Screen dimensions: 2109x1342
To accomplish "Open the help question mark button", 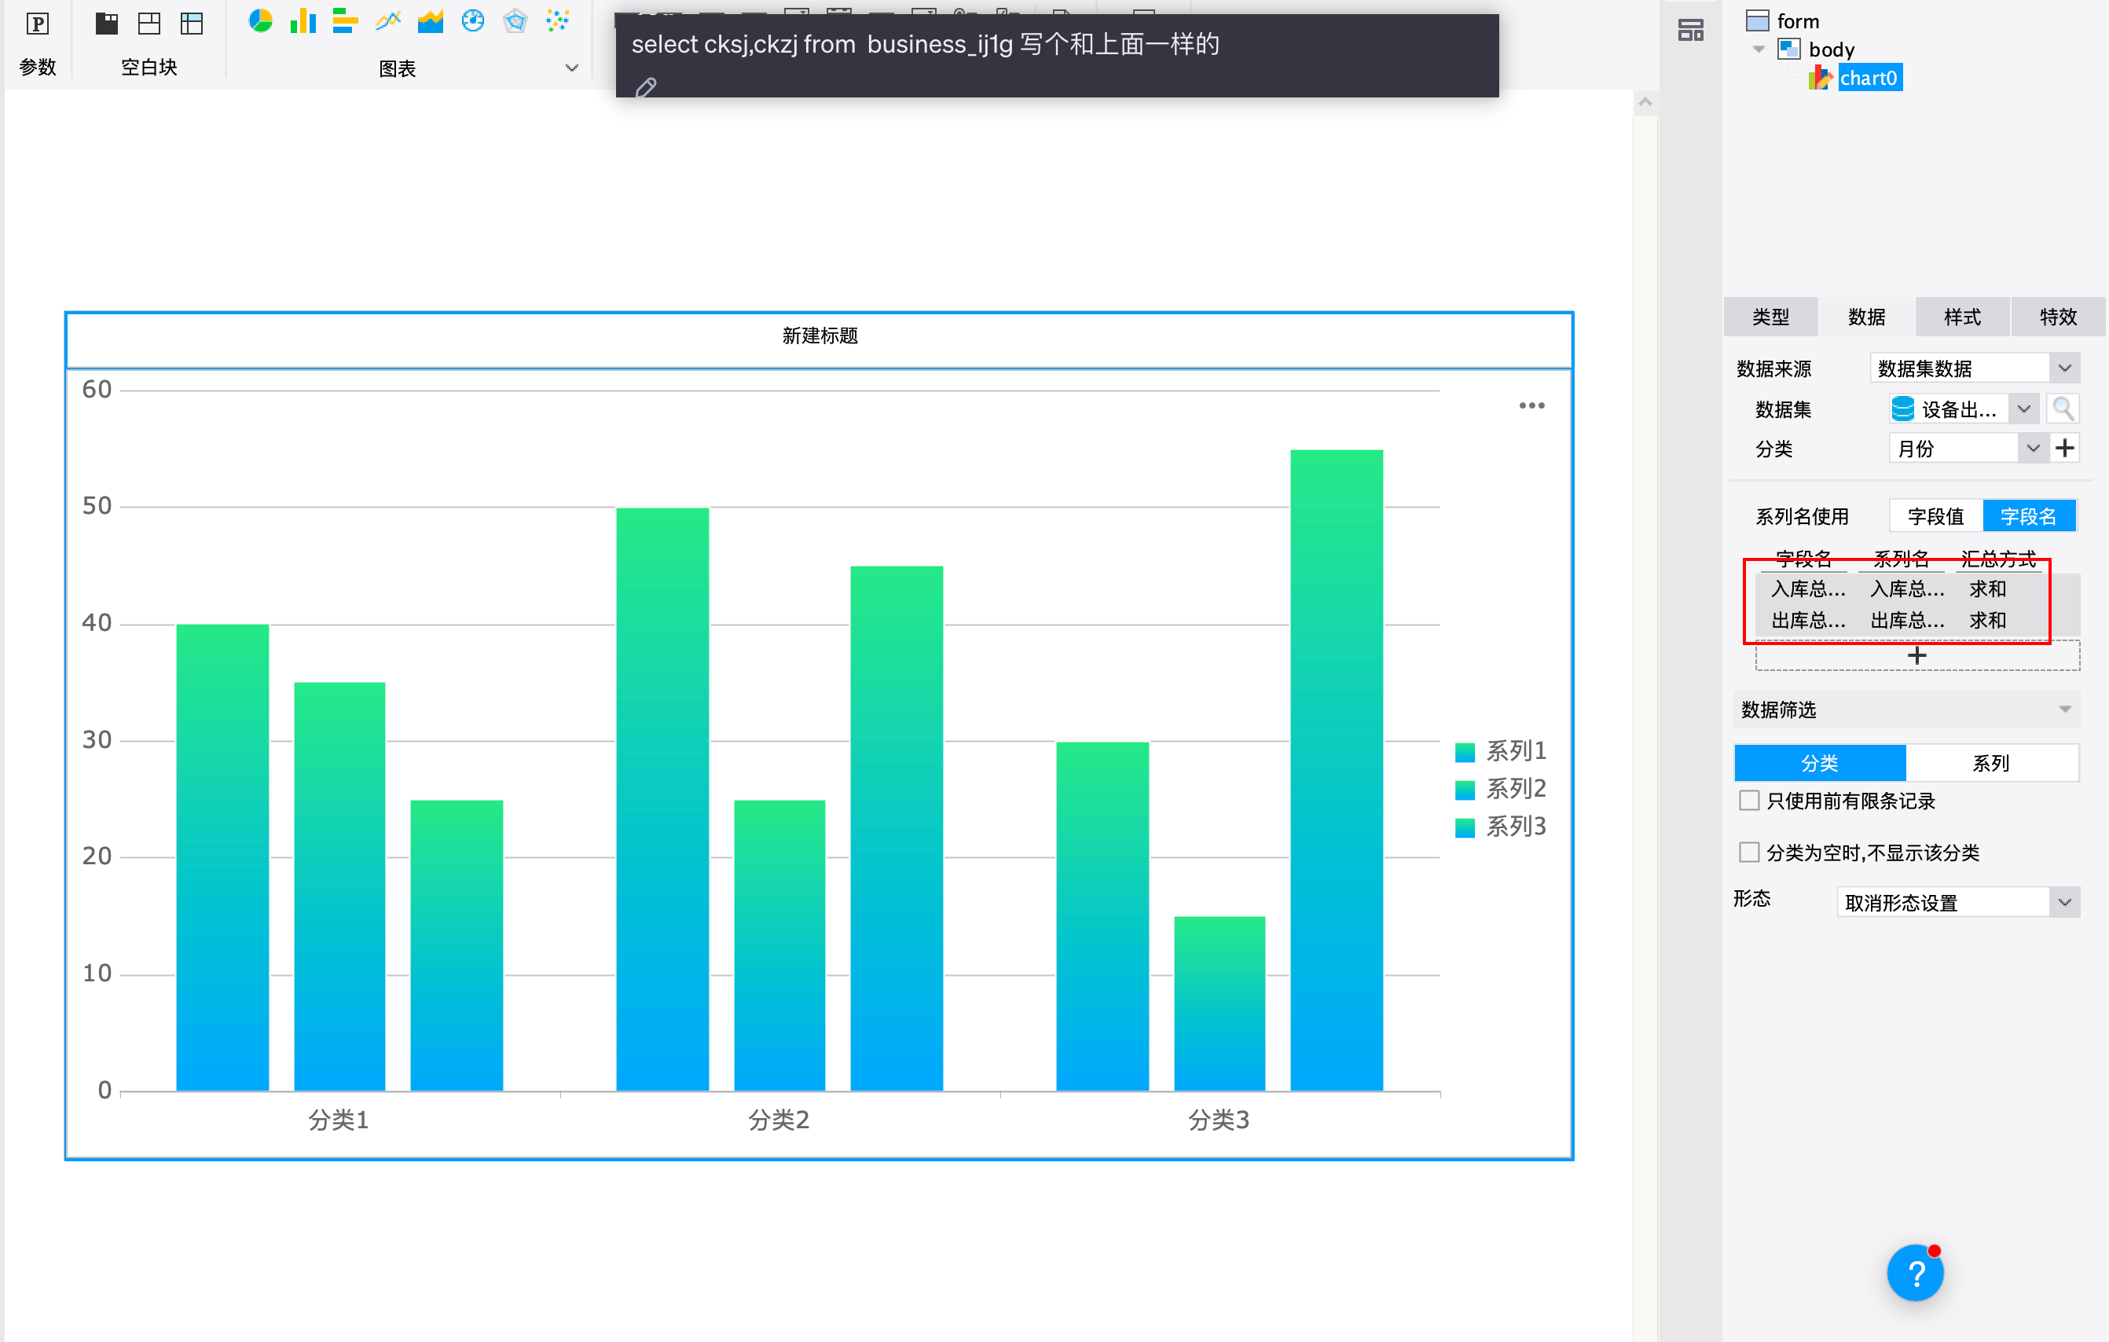I will tap(1916, 1274).
